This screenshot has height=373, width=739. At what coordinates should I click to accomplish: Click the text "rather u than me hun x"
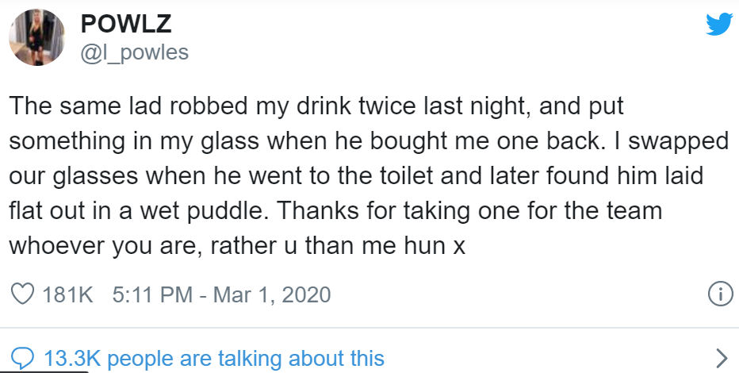338,245
